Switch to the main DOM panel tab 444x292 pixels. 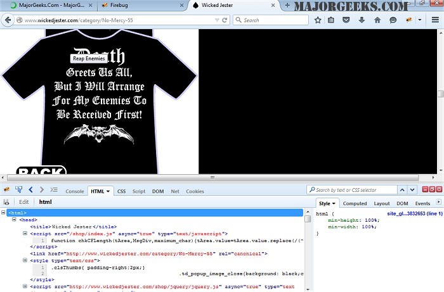click(x=158, y=191)
